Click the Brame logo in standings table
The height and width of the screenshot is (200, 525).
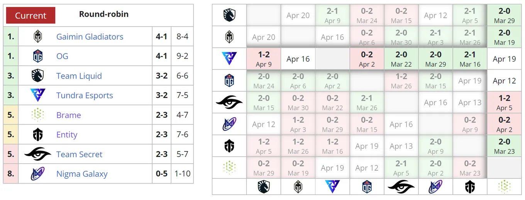[37, 115]
